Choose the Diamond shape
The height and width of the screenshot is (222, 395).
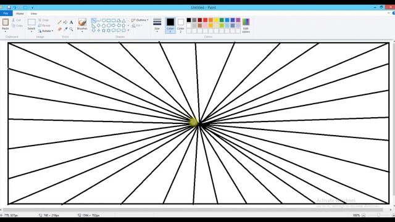click(99, 25)
